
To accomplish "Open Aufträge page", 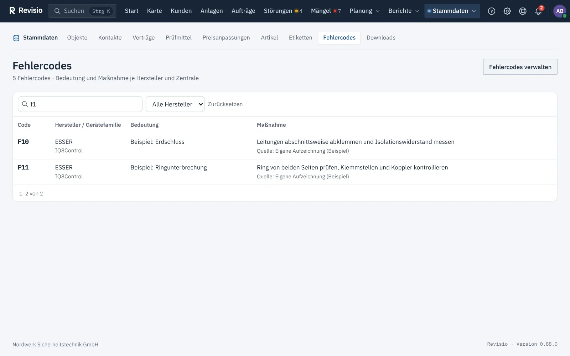I will (x=243, y=11).
